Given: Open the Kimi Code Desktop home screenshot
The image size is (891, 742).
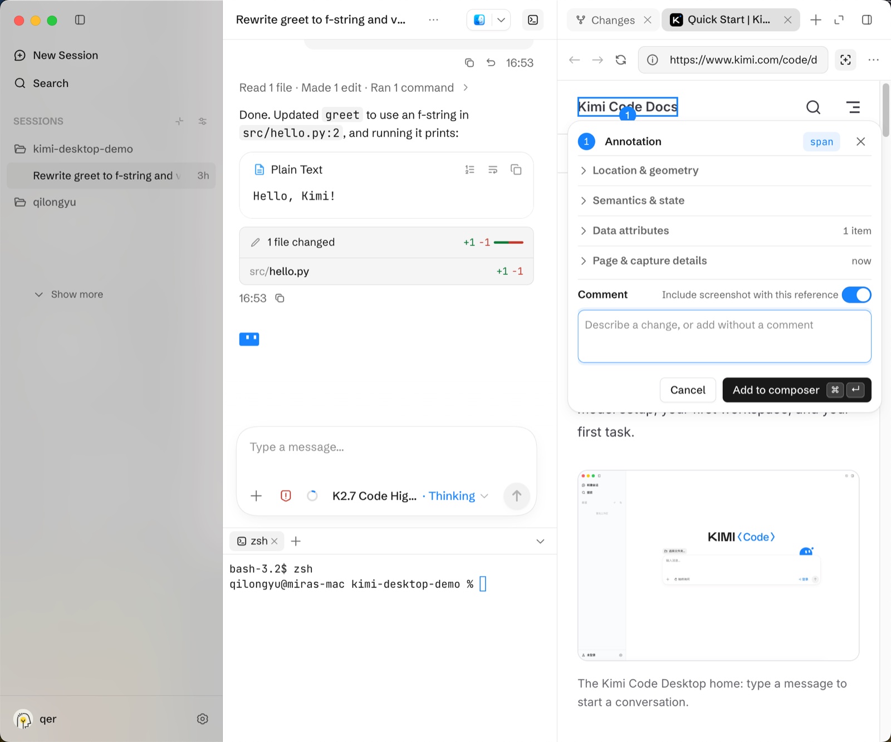Looking at the screenshot, I should pyautogui.click(x=718, y=566).
